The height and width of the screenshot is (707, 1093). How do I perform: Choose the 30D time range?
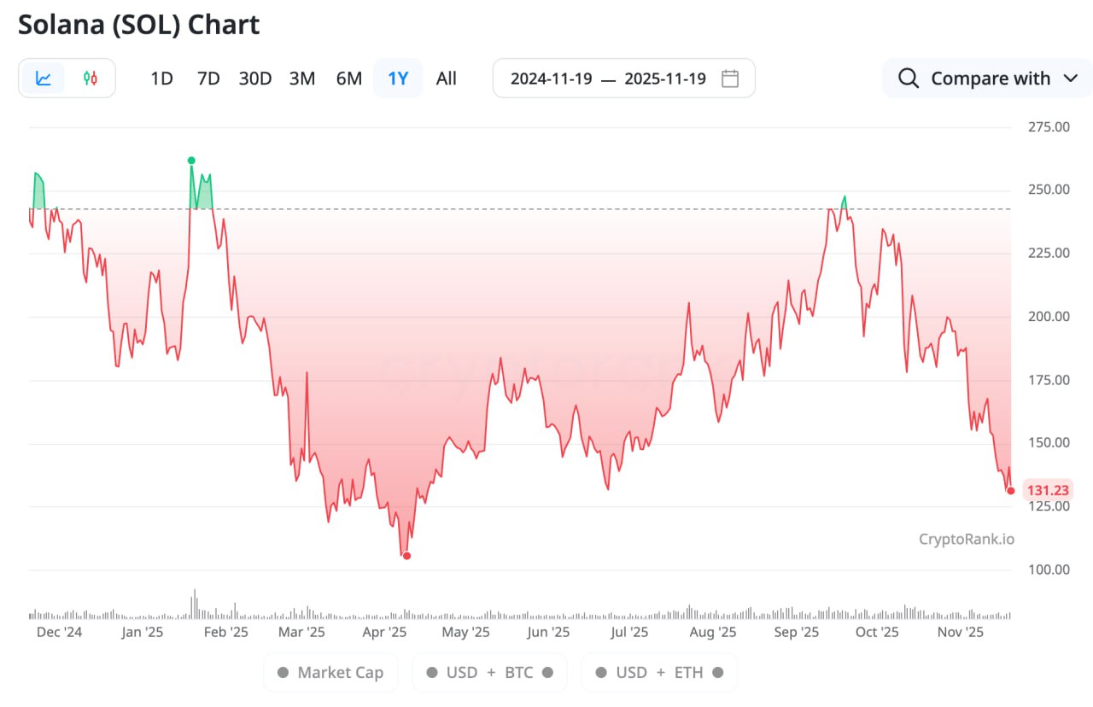click(x=254, y=79)
